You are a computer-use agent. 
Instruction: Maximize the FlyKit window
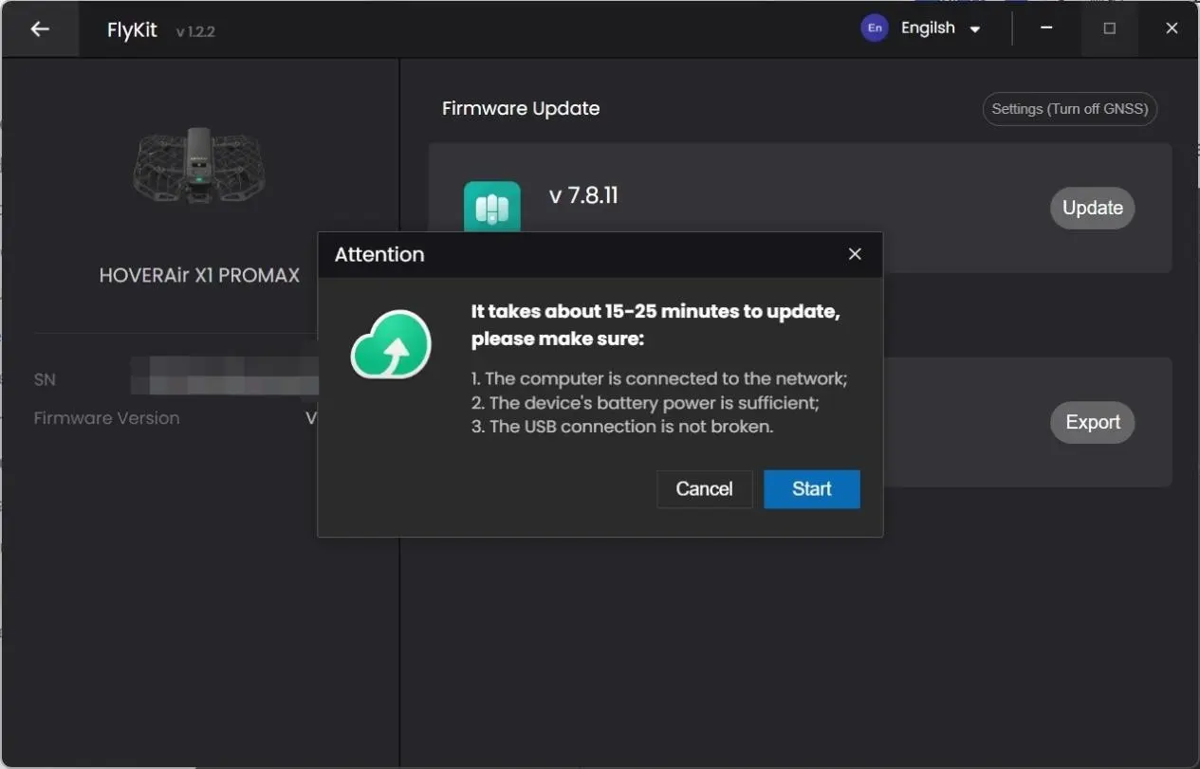tap(1109, 28)
